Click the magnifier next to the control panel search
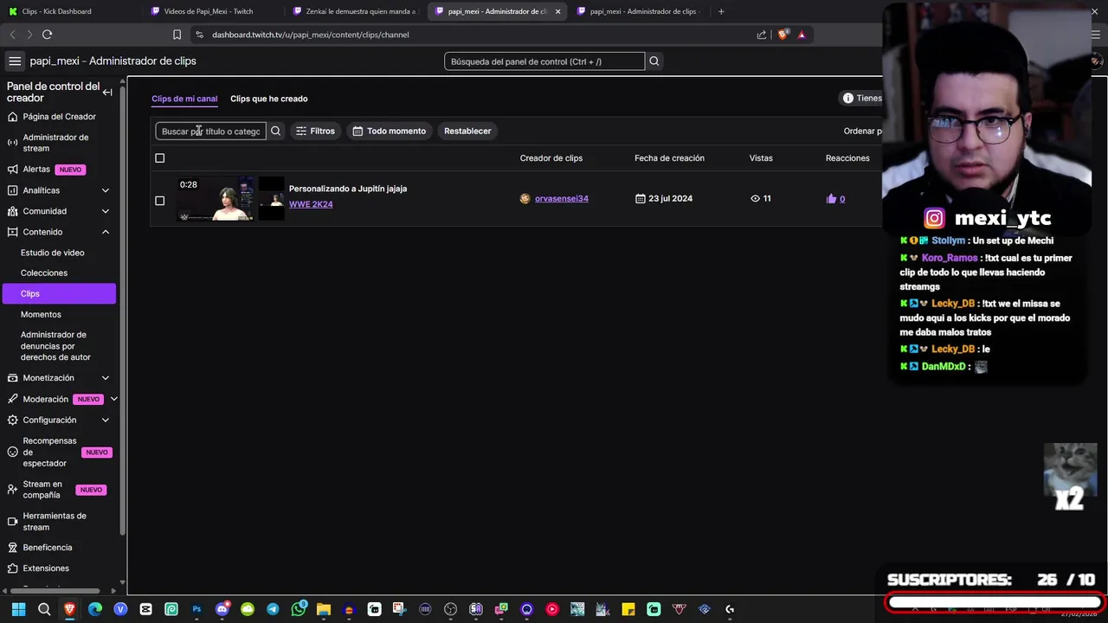Viewport: 1108px width, 623px height. [654, 61]
